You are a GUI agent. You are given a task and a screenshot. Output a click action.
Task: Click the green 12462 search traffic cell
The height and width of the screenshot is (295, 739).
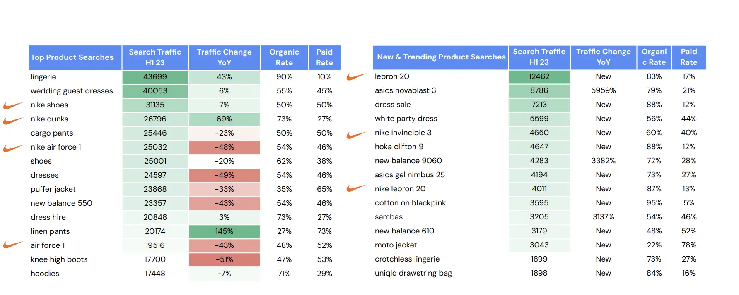pos(539,76)
